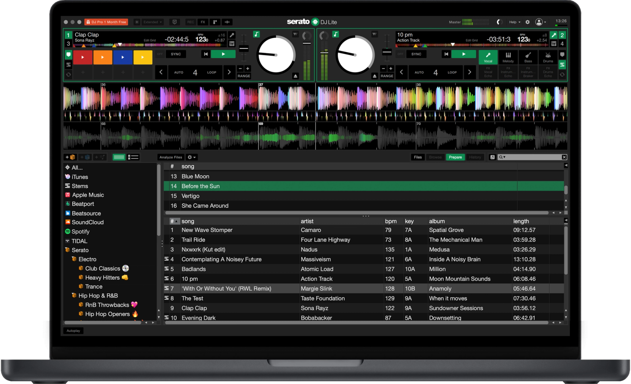
Task: Click the Autoplay button
Action: pos(73,331)
